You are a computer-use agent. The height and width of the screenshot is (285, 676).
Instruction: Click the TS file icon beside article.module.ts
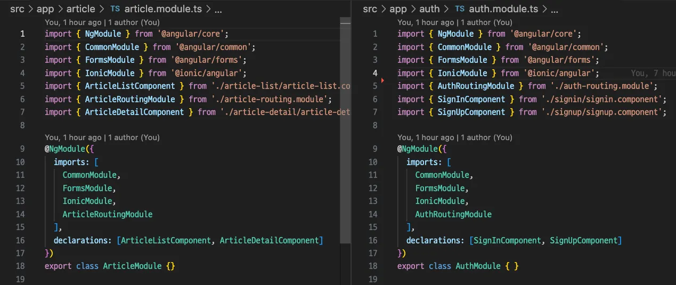click(x=115, y=9)
